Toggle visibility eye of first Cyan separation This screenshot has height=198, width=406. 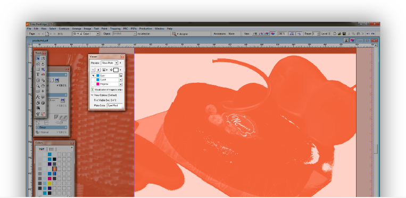click(x=93, y=75)
